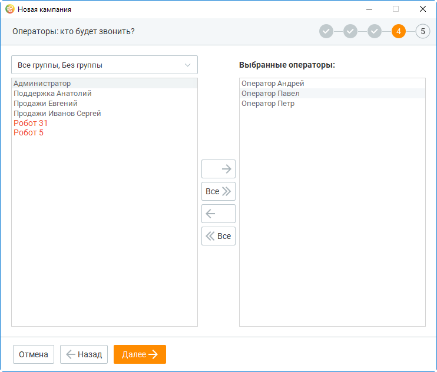Click the Отмена button
The width and height of the screenshot is (437, 372).
pos(34,354)
